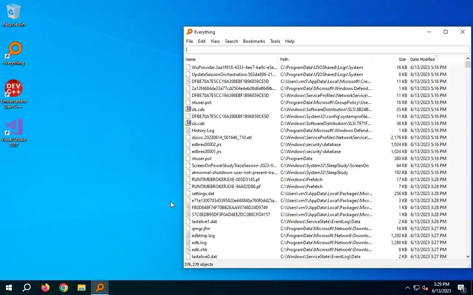Open the Help menu
Image resolution: width=473 pixels, height=295 pixels.
(x=290, y=41)
